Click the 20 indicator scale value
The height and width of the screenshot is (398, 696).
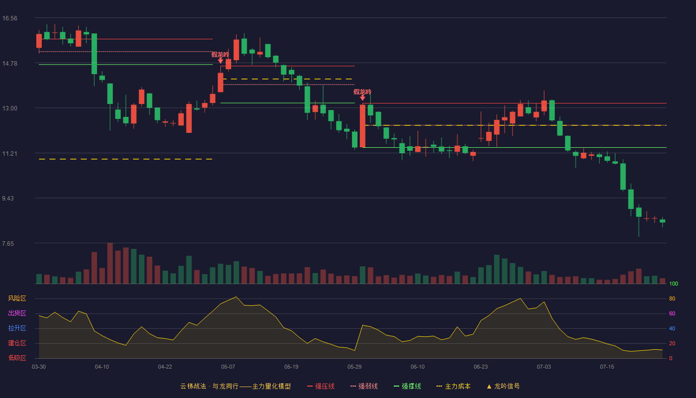pos(672,343)
